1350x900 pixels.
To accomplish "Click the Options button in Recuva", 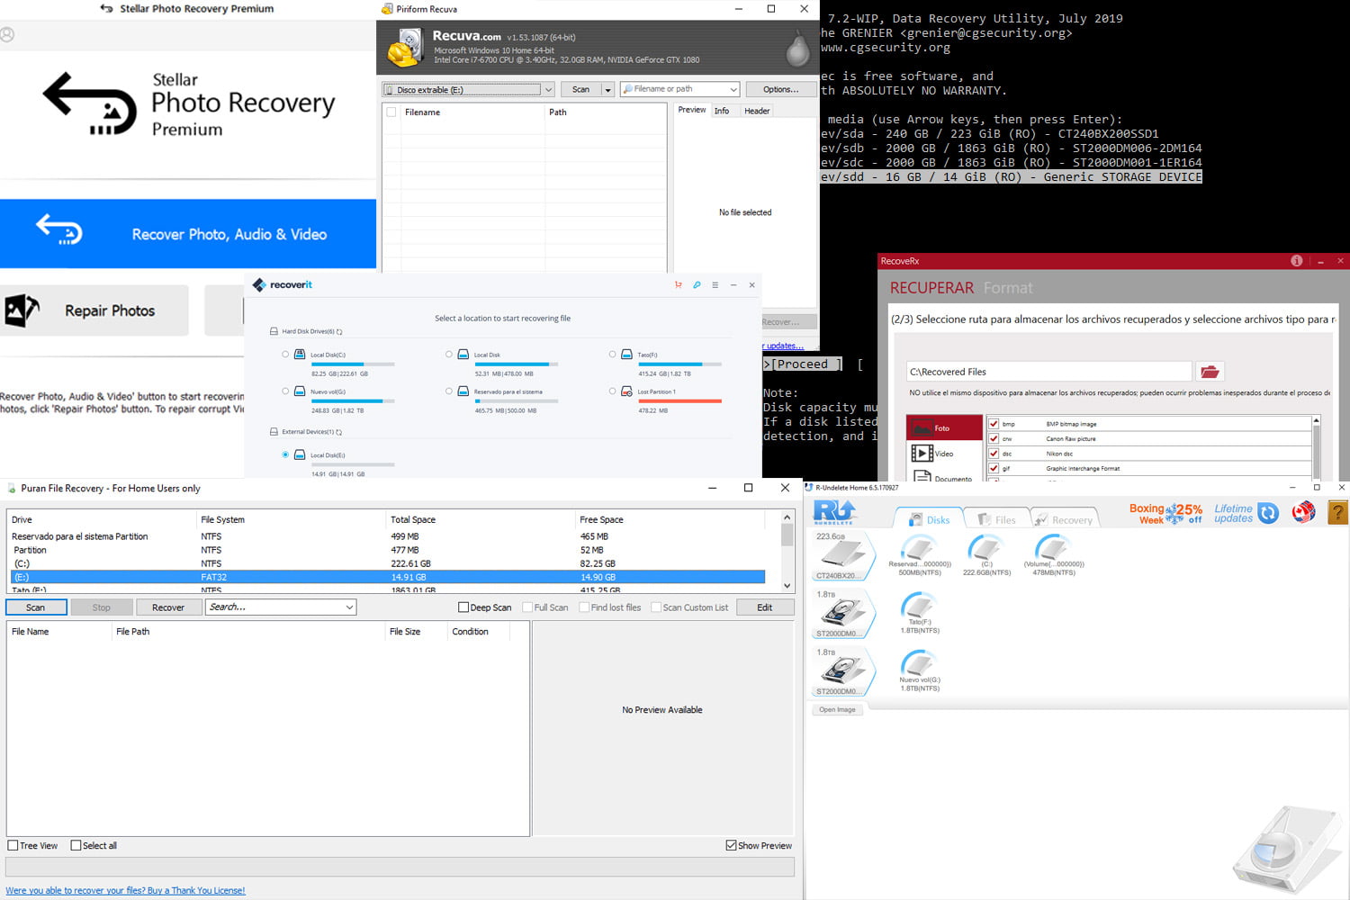I will pos(780,90).
